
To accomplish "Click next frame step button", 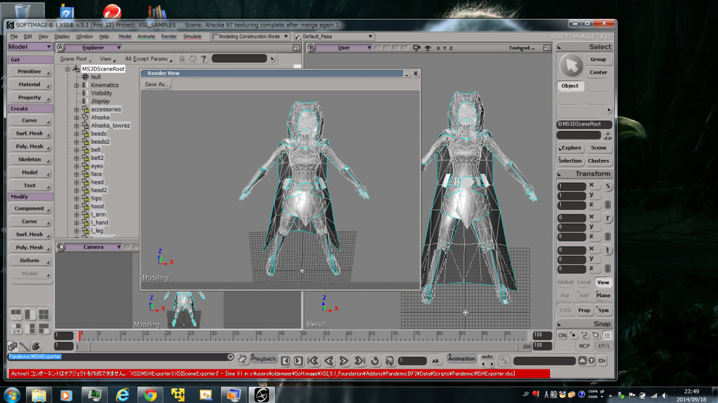I will 298,361.
